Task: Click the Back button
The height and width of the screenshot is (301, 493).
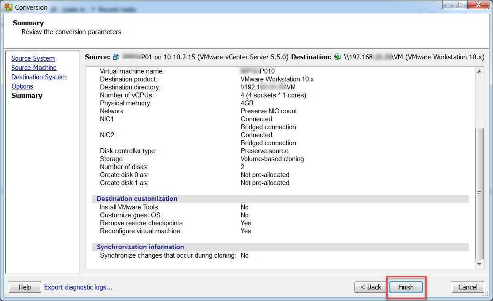Action: pos(370,287)
